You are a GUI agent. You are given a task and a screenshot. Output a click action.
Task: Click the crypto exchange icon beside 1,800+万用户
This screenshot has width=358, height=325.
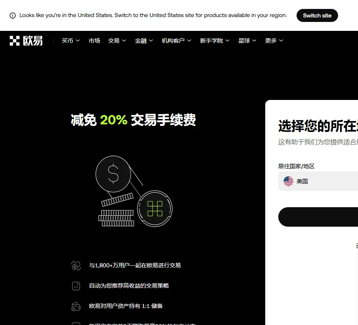pos(76,266)
